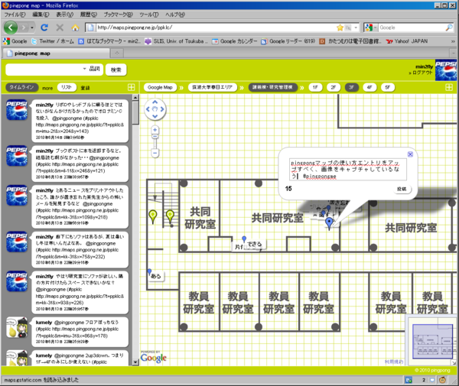Click the search magnifier in Google box

pos(449,28)
